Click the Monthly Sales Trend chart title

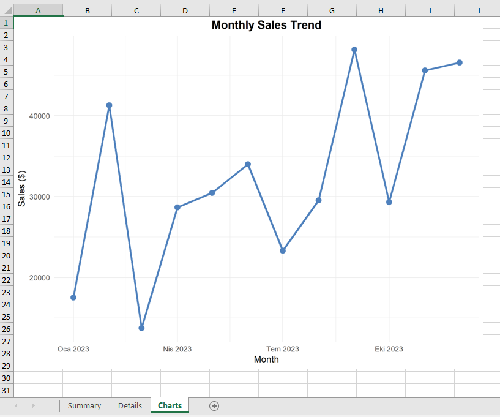coord(266,25)
